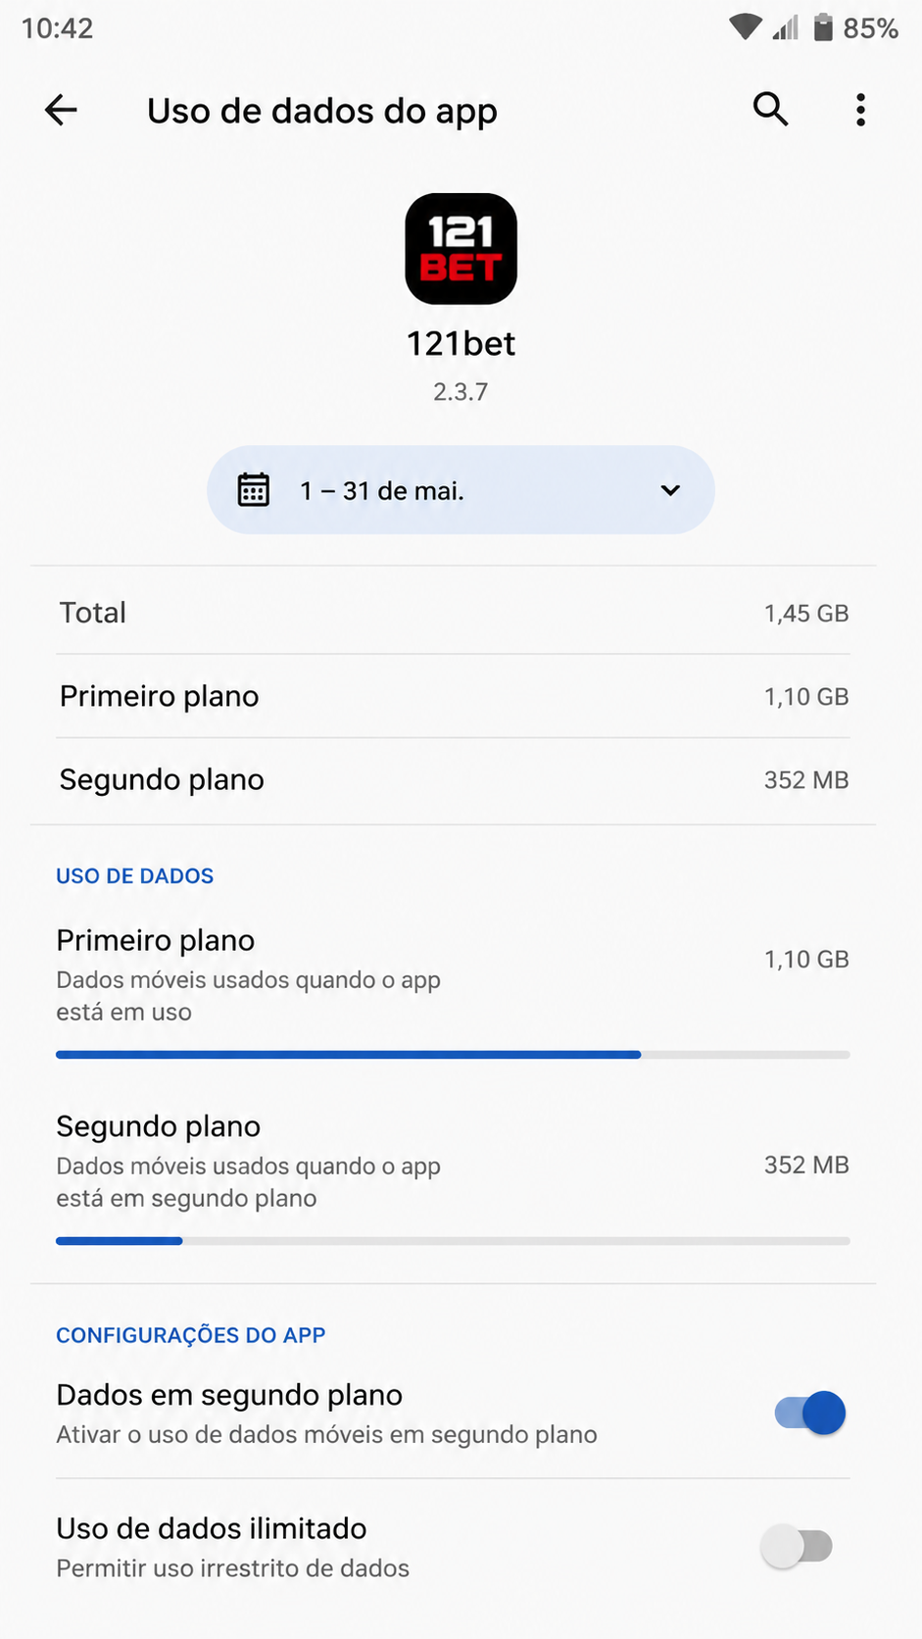Image resolution: width=922 pixels, height=1639 pixels.
Task: Tap the Dados em segundo plano label
Action: (x=229, y=1395)
